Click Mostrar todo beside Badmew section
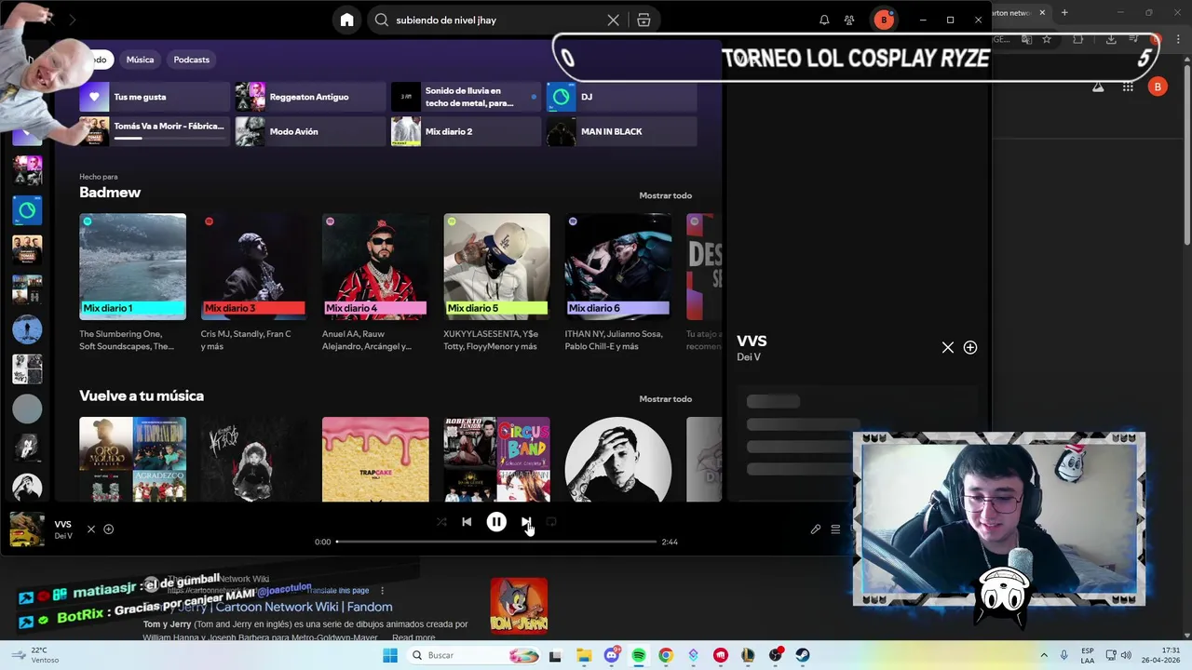 click(665, 195)
